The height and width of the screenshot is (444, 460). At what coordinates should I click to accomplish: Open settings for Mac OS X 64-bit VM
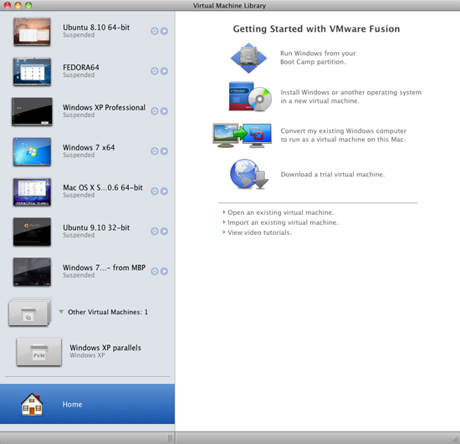coord(155,191)
